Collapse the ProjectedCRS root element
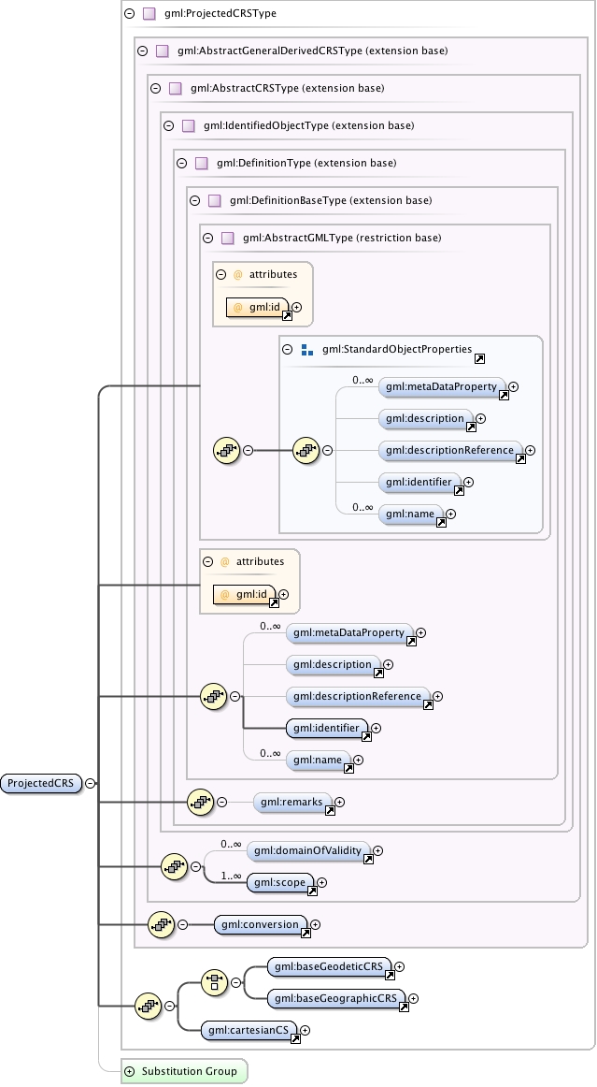Screen dimensions: 597x1087 91,783
